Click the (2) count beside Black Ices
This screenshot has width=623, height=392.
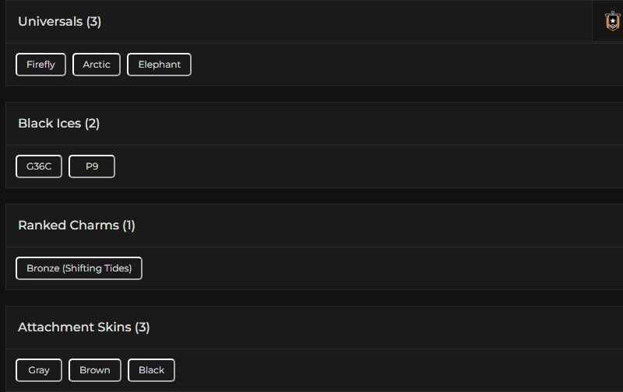[x=92, y=124]
